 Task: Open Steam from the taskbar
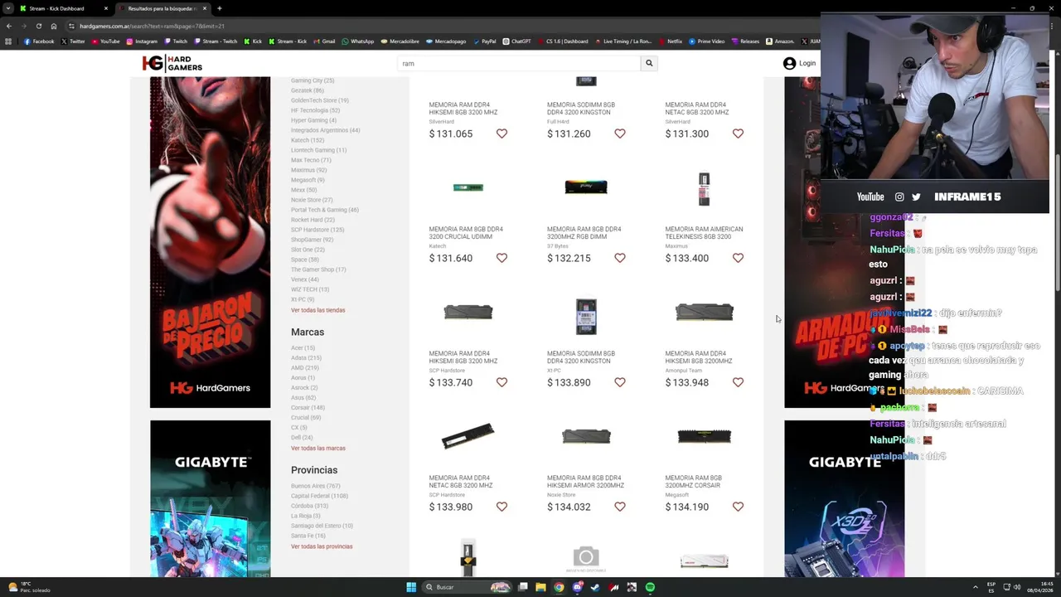(595, 587)
